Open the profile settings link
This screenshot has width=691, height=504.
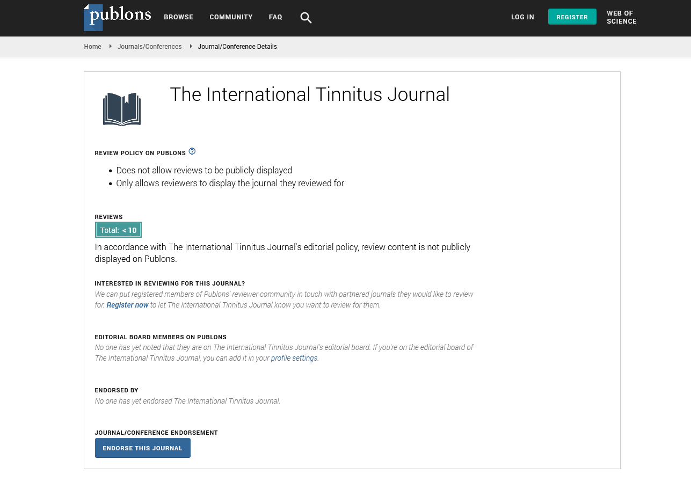click(x=294, y=358)
